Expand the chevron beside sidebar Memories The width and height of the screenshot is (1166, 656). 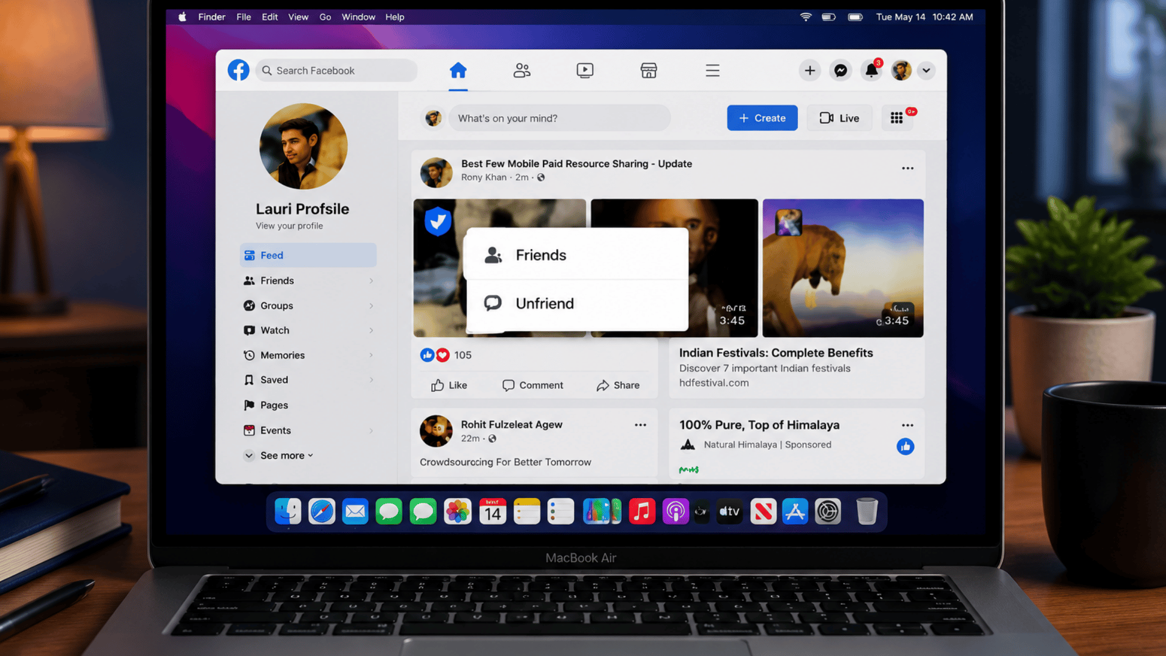(x=371, y=355)
